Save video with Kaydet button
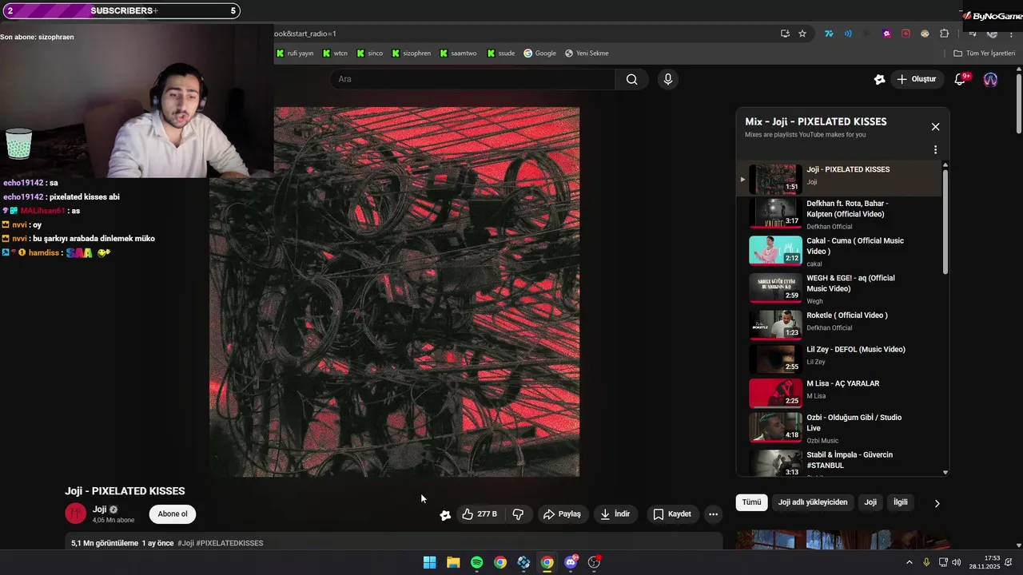1023x575 pixels. 672,514
